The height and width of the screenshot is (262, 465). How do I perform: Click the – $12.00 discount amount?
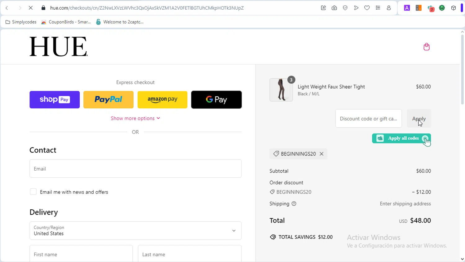click(421, 192)
